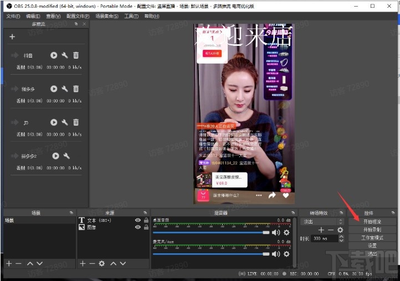Open 设置 from controls panel

372,246
